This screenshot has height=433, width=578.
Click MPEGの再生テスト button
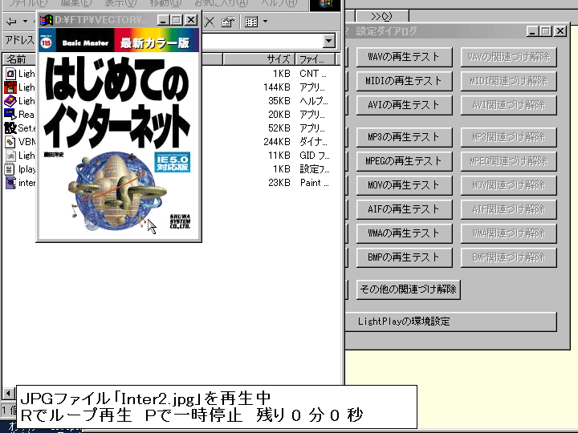coord(404,161)
